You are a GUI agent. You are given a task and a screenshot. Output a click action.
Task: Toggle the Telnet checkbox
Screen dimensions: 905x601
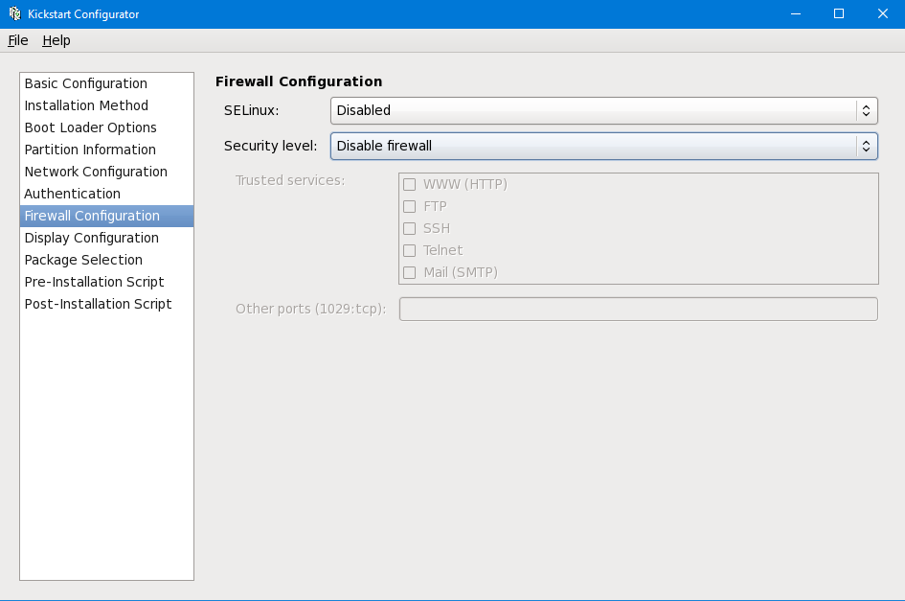410,250
